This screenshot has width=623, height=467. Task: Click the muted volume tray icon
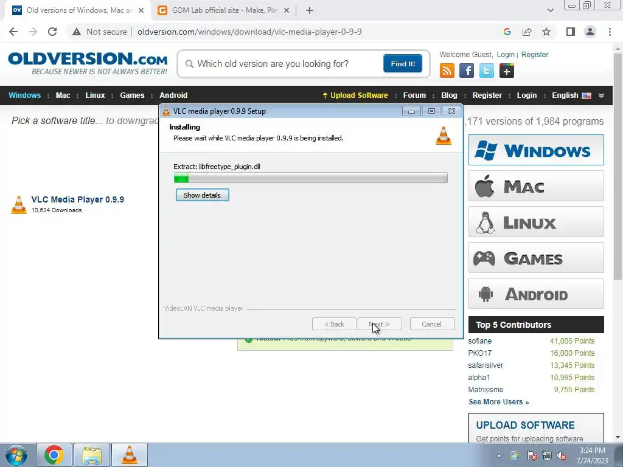click(562, 456)
